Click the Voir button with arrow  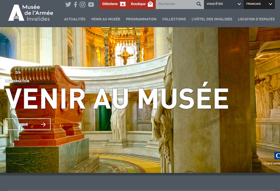(28, 124)
